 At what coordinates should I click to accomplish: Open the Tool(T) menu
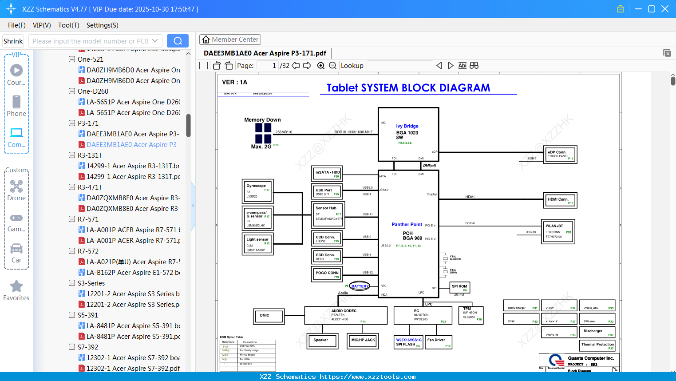tap(68, 25)
